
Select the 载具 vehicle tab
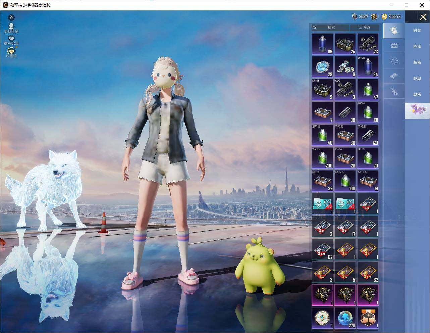tap(417, 78)
